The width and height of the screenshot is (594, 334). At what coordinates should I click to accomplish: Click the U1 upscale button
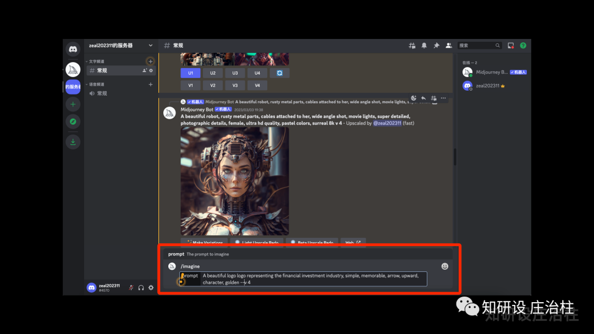(190, 73)
